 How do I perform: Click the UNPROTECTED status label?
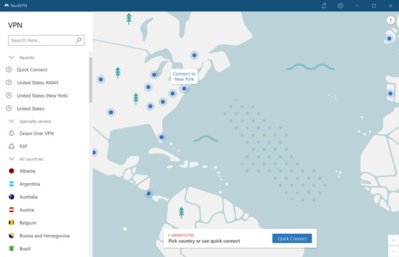pyautogui.click(x=181, y=236)
